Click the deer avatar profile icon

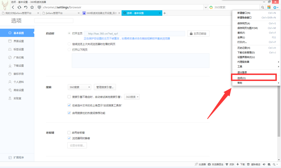tap(5, 5)
